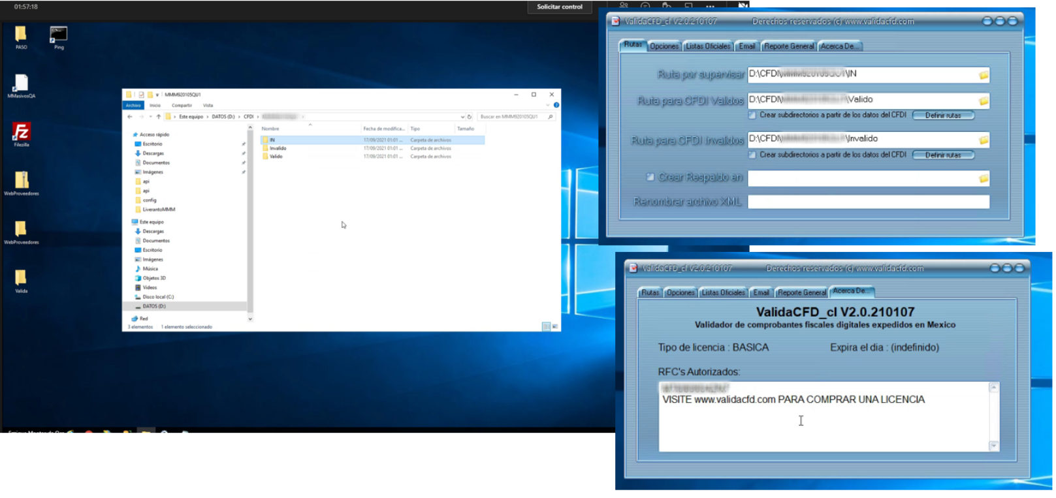Image resolution: width=1056 pixels, height=498 pixels.
Task: Open the Archivo menu in Explorer
Action: (x=133, y=105)
